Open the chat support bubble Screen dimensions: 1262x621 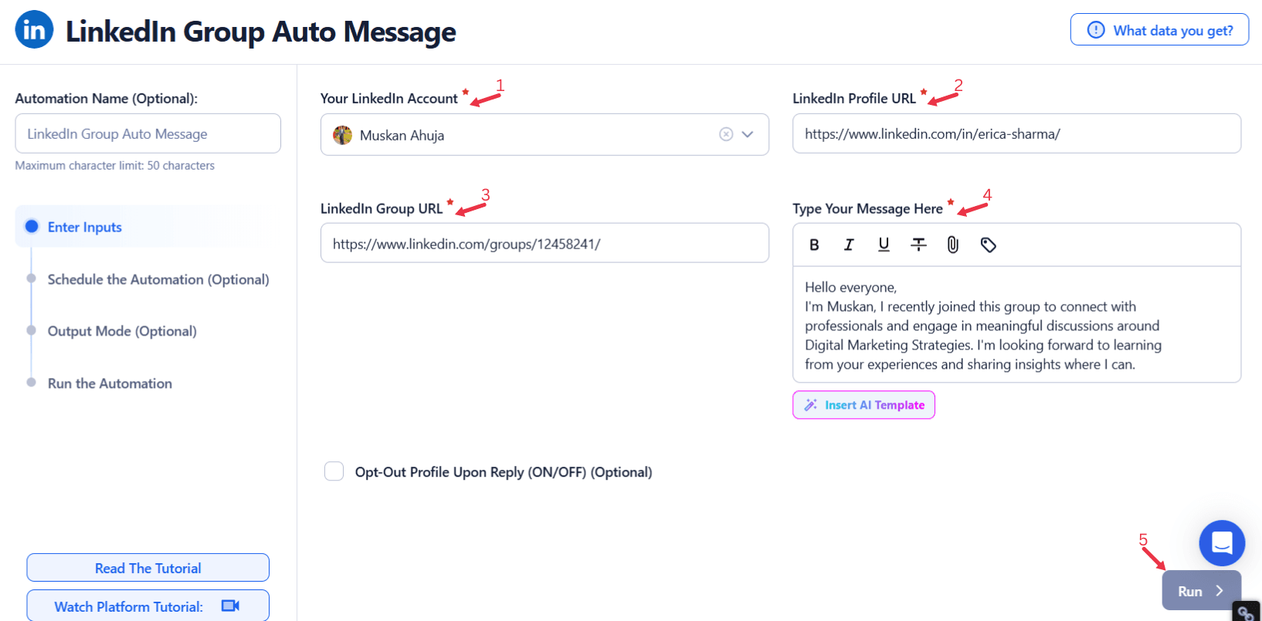click(x=1222, y=543)
